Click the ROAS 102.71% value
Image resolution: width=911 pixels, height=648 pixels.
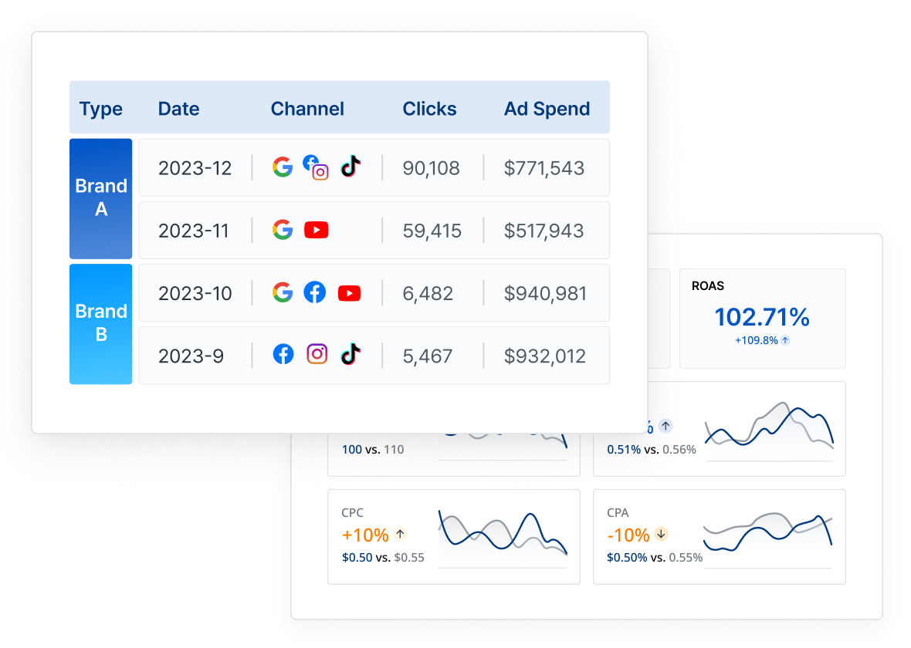pos(762,317)
